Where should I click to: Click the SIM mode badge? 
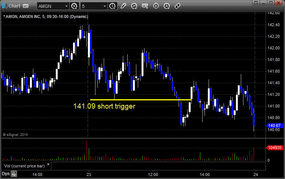pos(25,6)
